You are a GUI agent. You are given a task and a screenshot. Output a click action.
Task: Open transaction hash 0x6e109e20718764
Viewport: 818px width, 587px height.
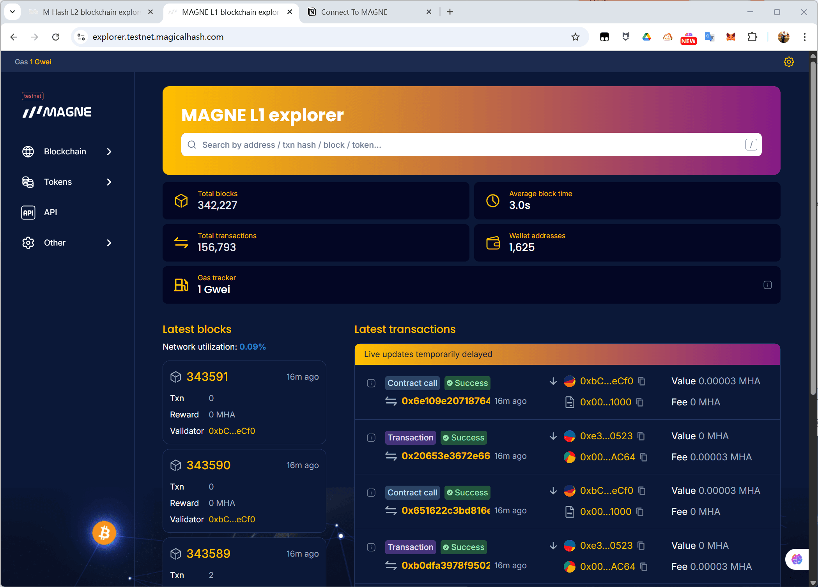pos(445,401)
